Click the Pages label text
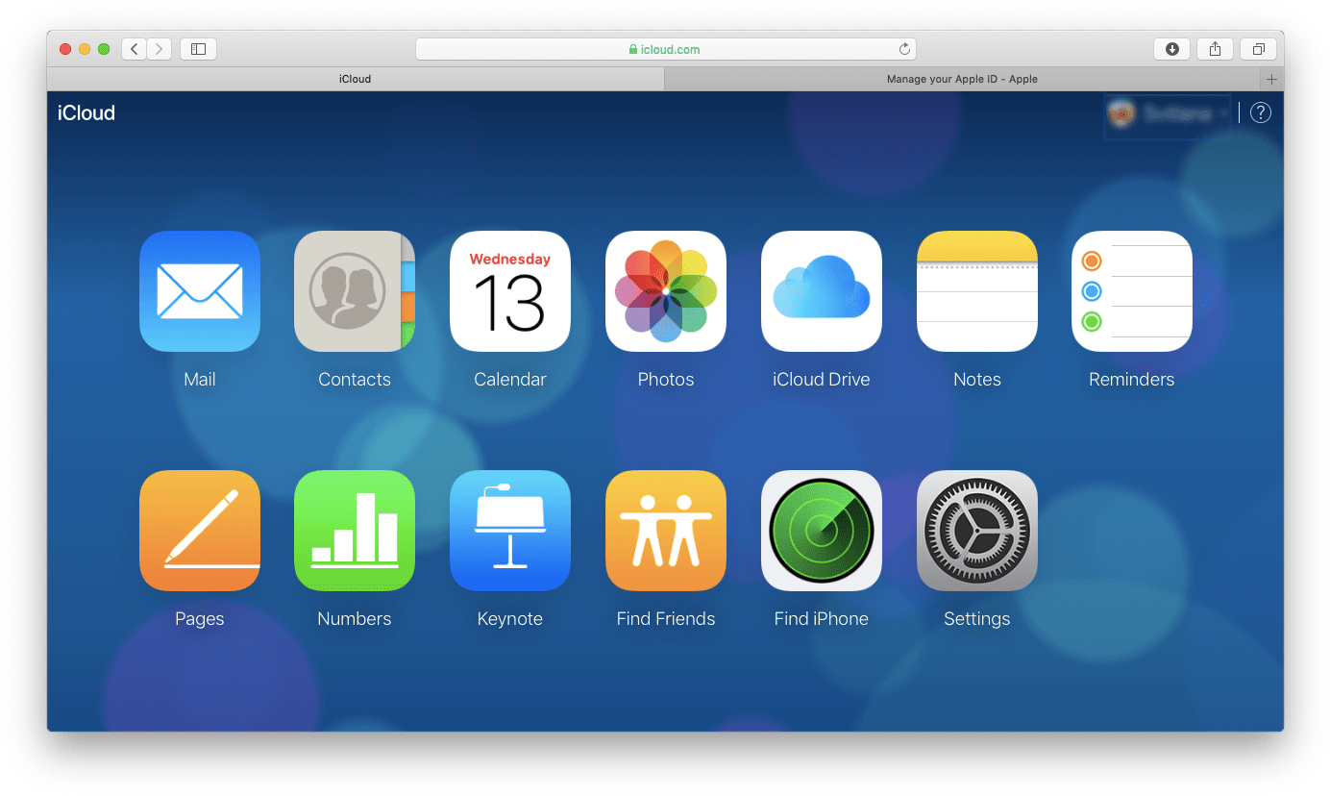Image resolution: width=1330 pixels, height=796 pixels. [x=200, y=619]
